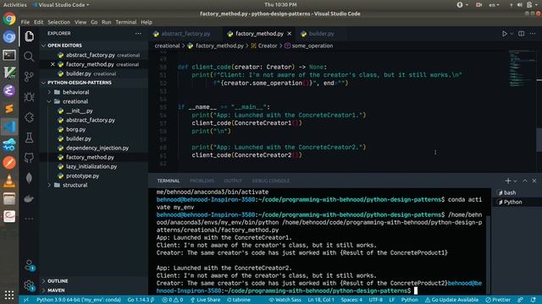Expand the behavioral folder
The height and width of the screenshot is (304, 542).
75,92
